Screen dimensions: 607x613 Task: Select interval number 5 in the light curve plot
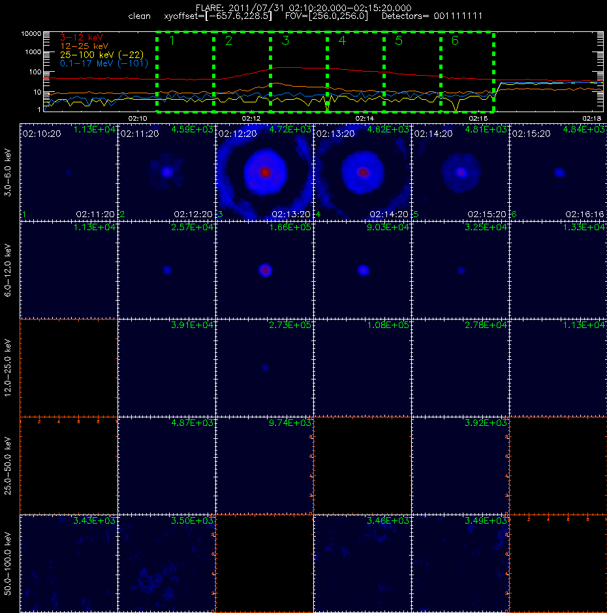click(399, 40)
